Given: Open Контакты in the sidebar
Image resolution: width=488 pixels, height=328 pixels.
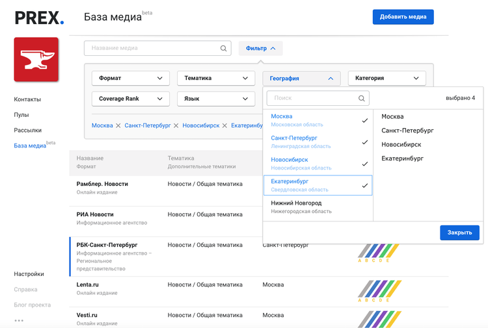Looking at the screenshot, I should coord(27,99).
